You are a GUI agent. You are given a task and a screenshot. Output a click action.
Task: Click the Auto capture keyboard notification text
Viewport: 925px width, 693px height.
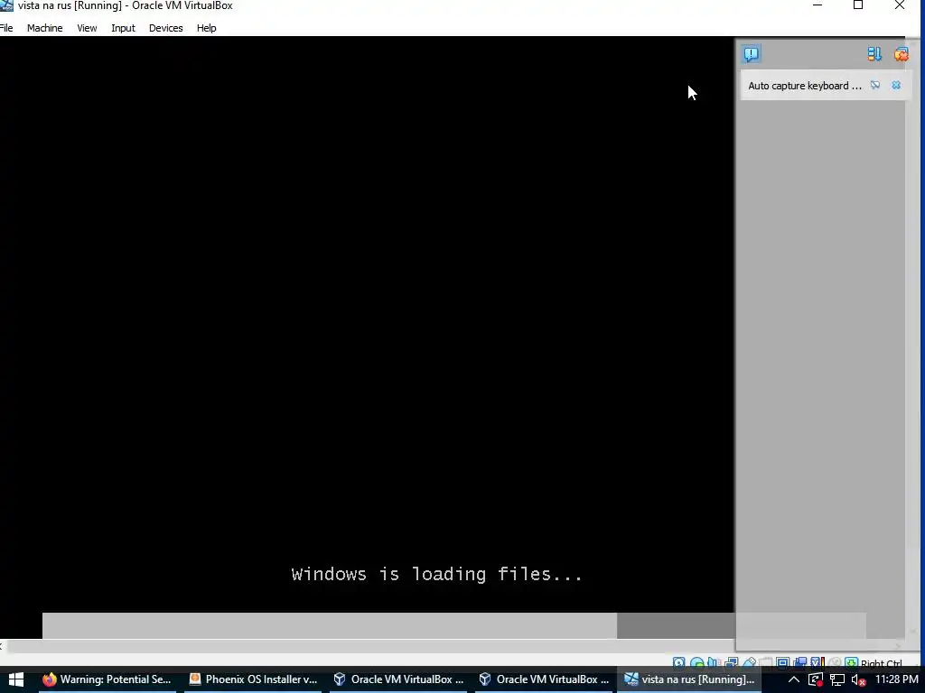tap(805, 86)
